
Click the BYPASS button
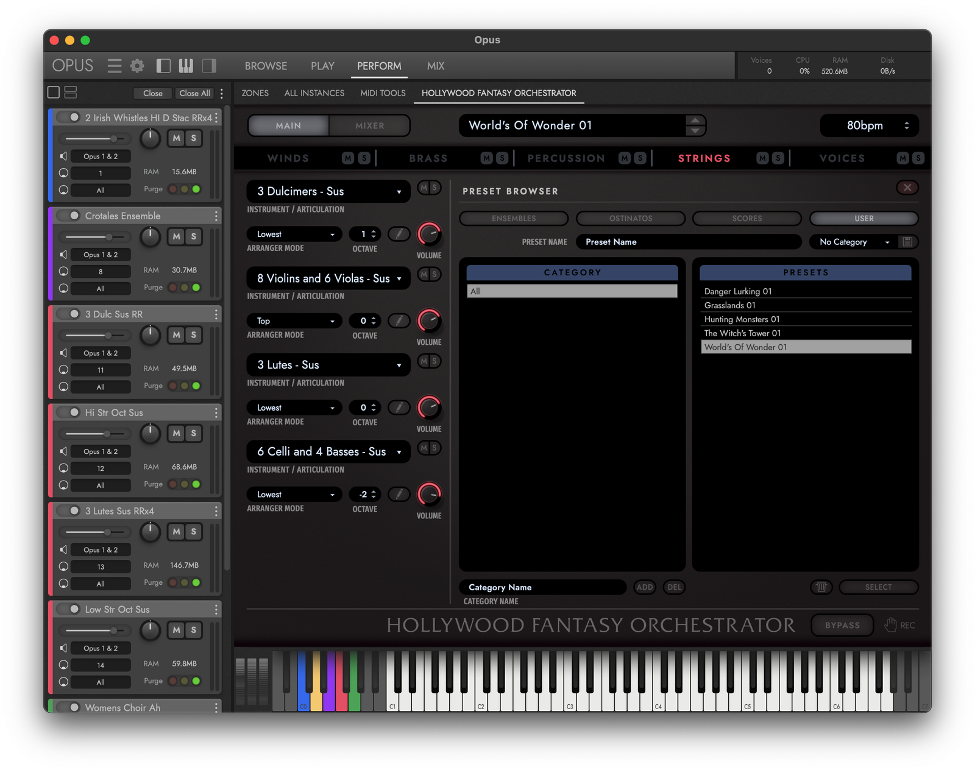(842, 625)
